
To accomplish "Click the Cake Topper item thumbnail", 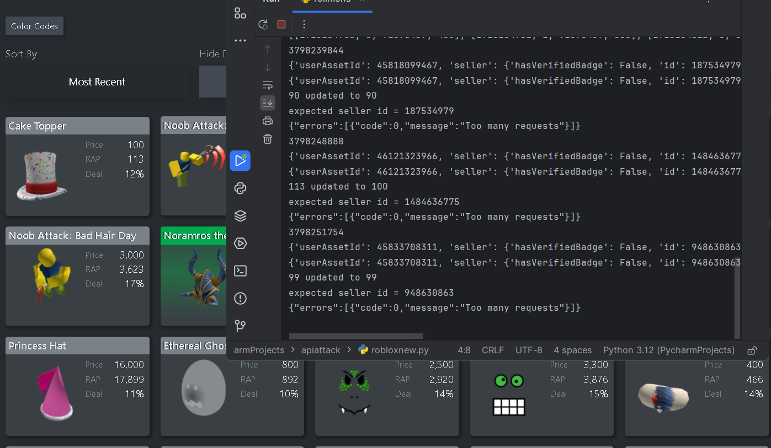I will [41, 176].
